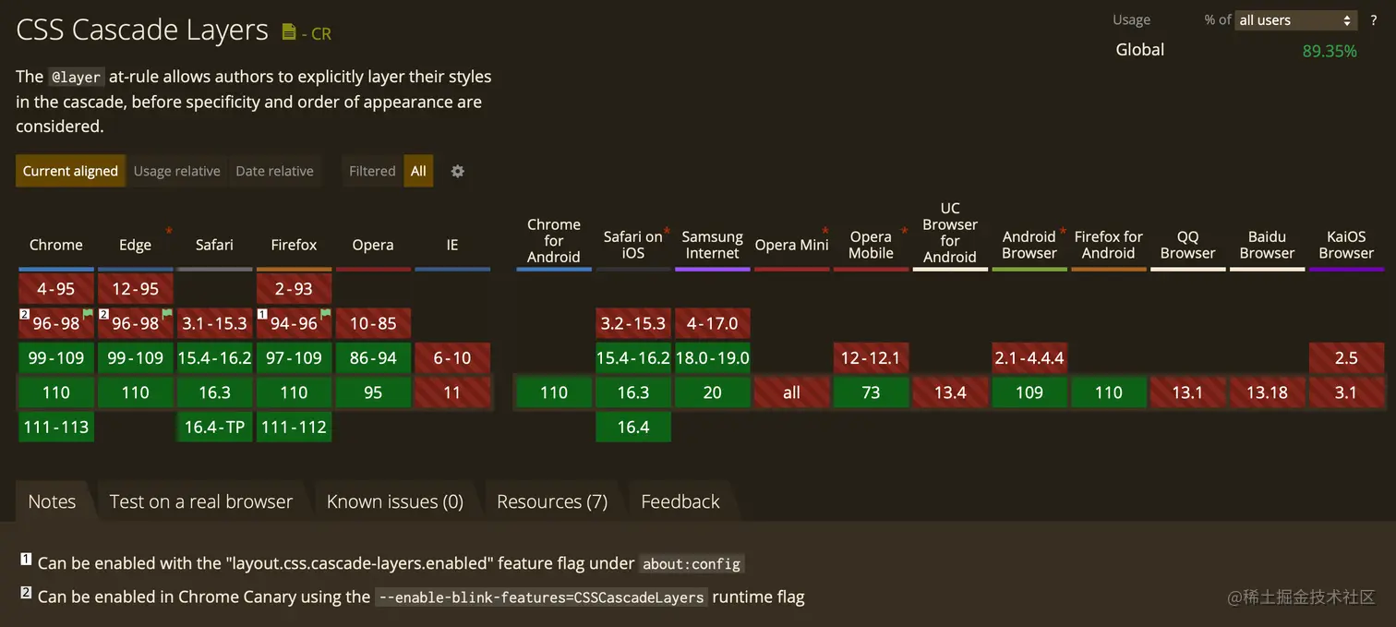The image size is (1396, 627).
Task: Click the flag on Firefox 94-96 cell
Action: tap(326, 314)
